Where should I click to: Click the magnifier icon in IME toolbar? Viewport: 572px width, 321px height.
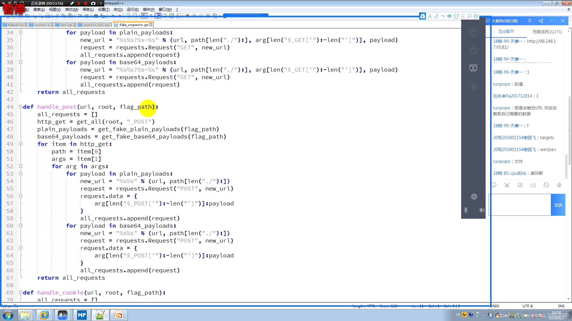469,16
